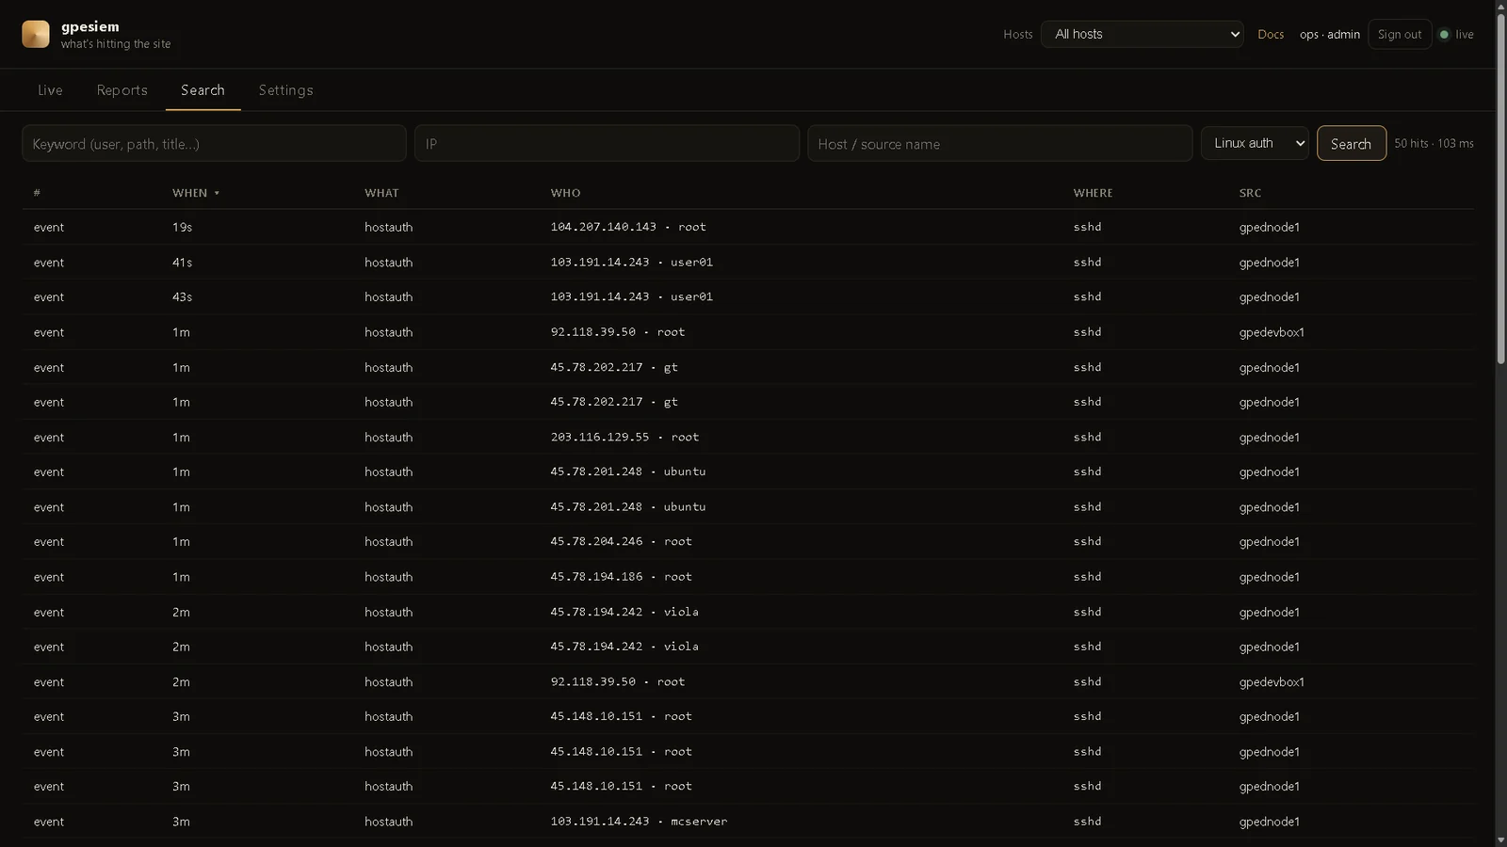This screenshot has width=1507, height=847.
Task: Select the 104.207.140.143 · root entry
Action: pyautogui.click(x=628, y=227)
